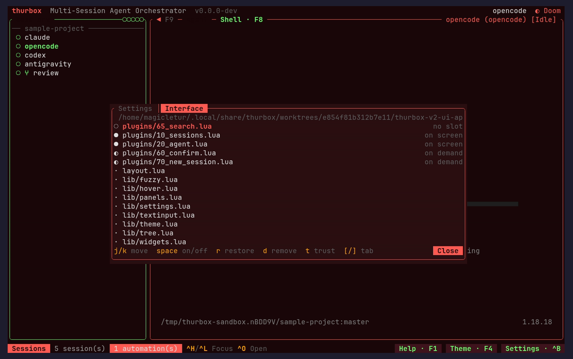Select lib/settings.lua row
This screenshot has width=573, height=359.
point(288,206)
